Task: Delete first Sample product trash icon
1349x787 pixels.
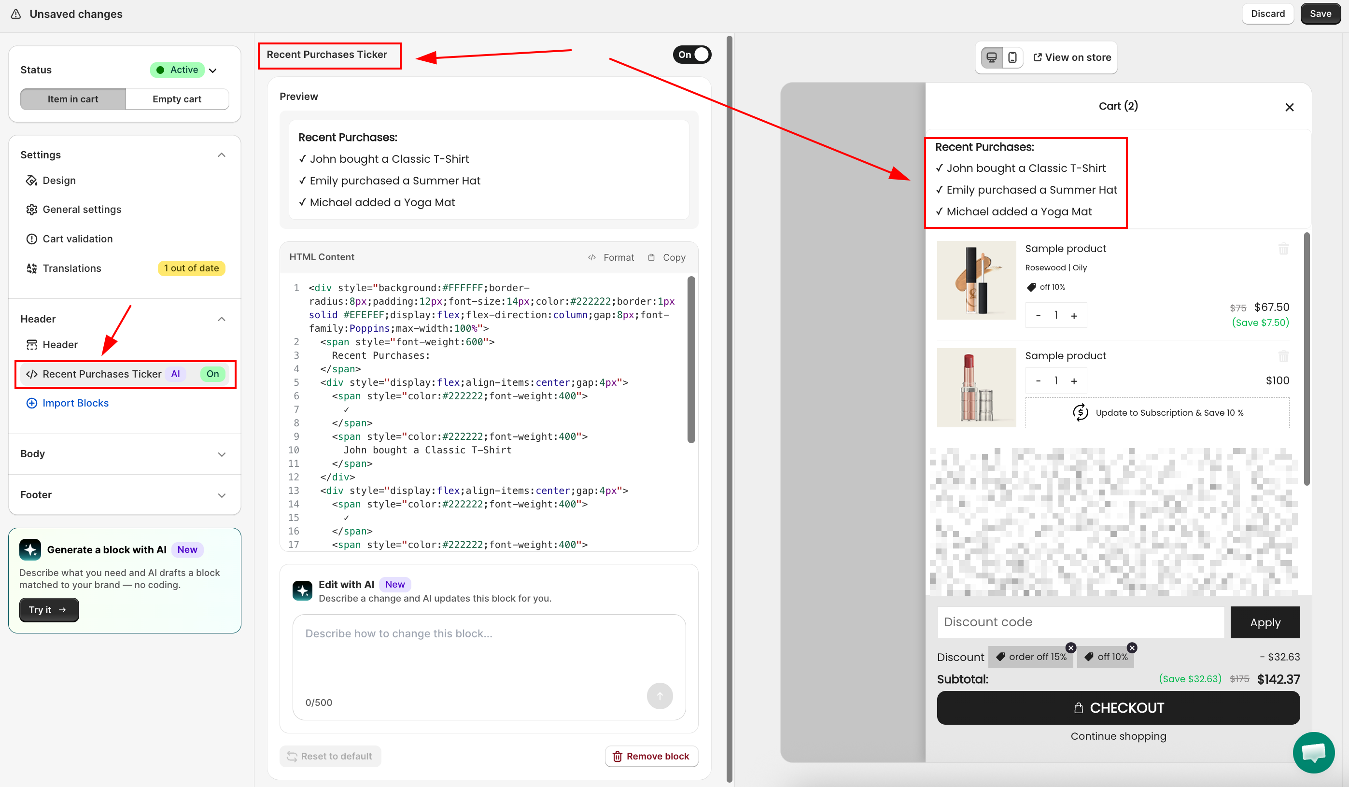Action: click(x=1283, y=249)
